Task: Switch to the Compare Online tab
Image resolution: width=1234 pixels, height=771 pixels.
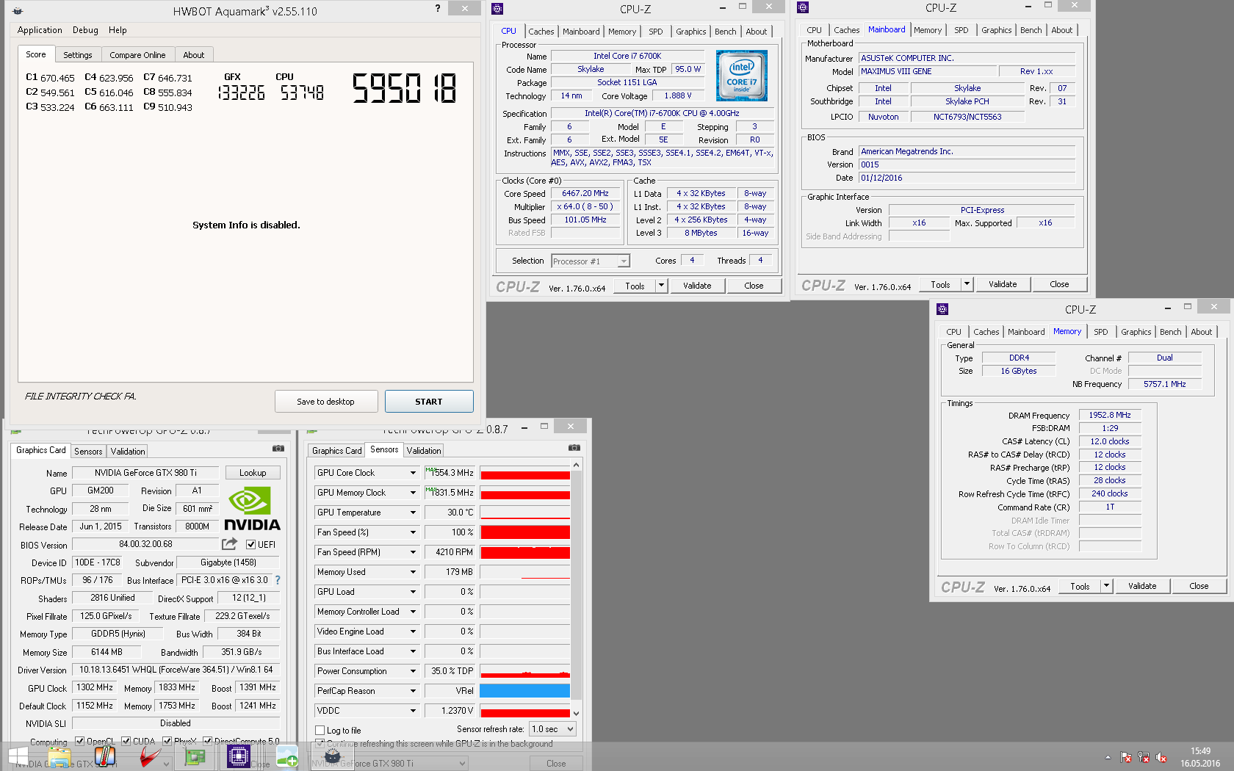Action: tap(137, 55)
